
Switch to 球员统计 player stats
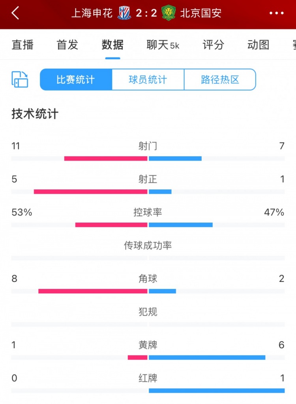[x=148, y=79]
